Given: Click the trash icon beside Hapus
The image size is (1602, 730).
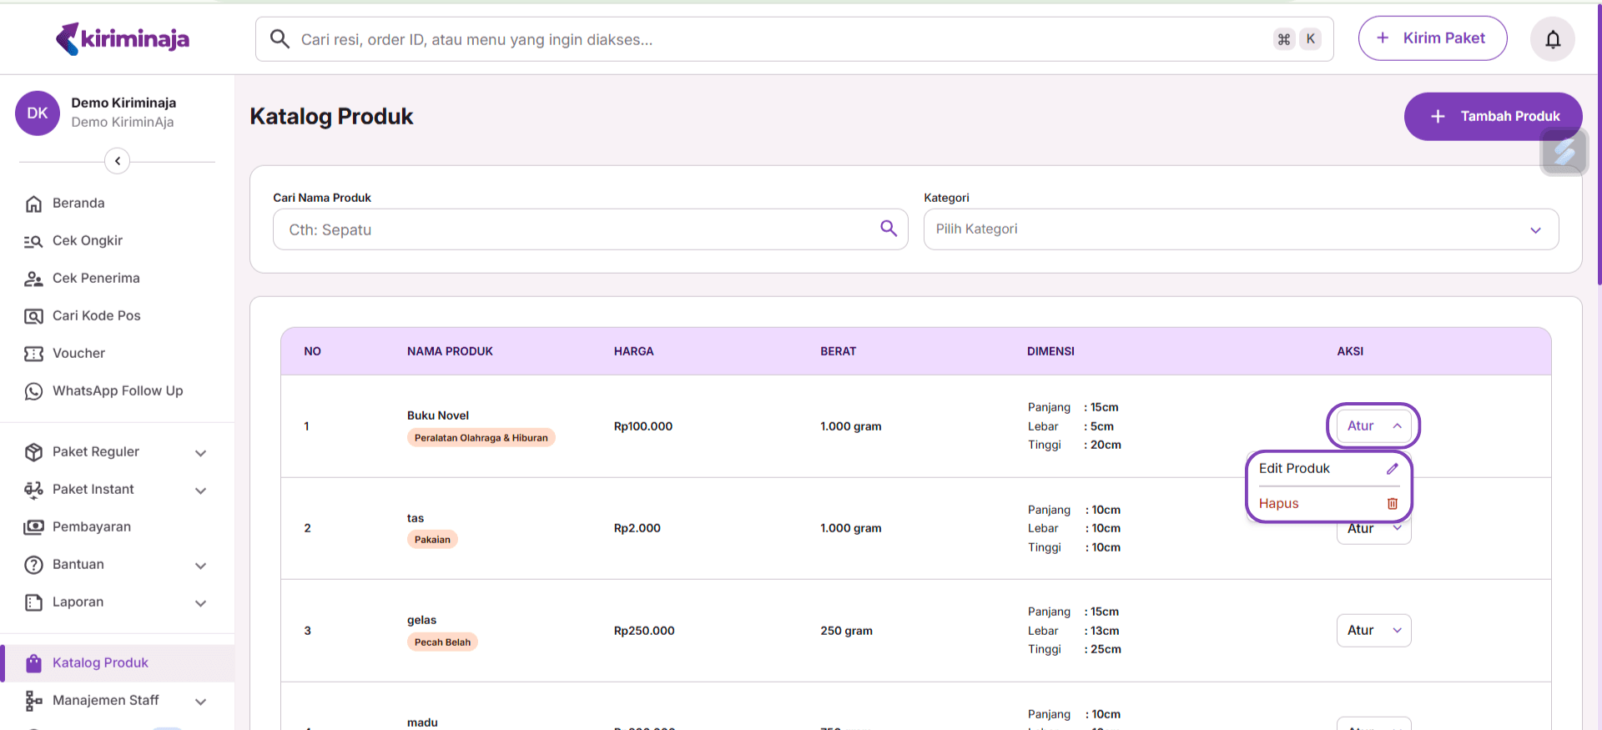Looking at the screenshot, I should point(1392,504).
